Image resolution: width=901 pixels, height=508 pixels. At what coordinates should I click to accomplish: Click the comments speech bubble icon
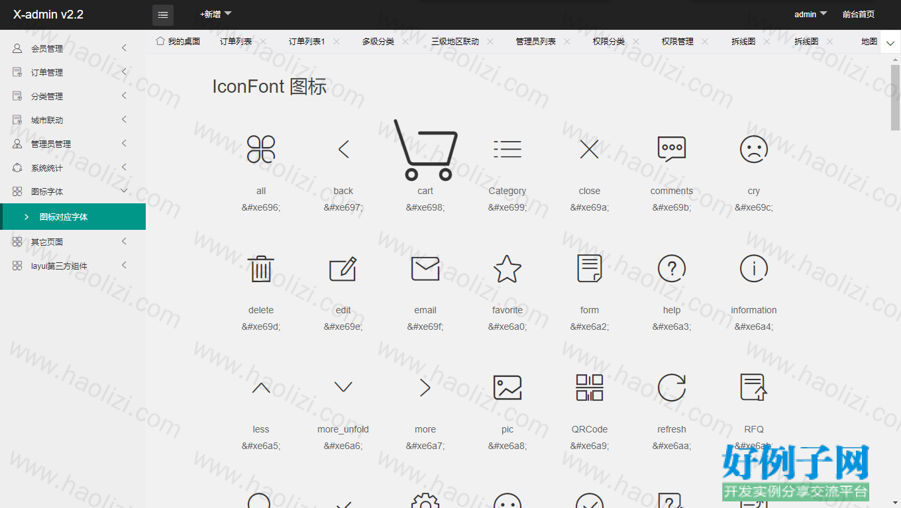(672, 149)
